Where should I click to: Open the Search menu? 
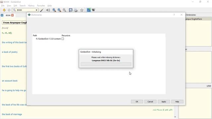23,6
